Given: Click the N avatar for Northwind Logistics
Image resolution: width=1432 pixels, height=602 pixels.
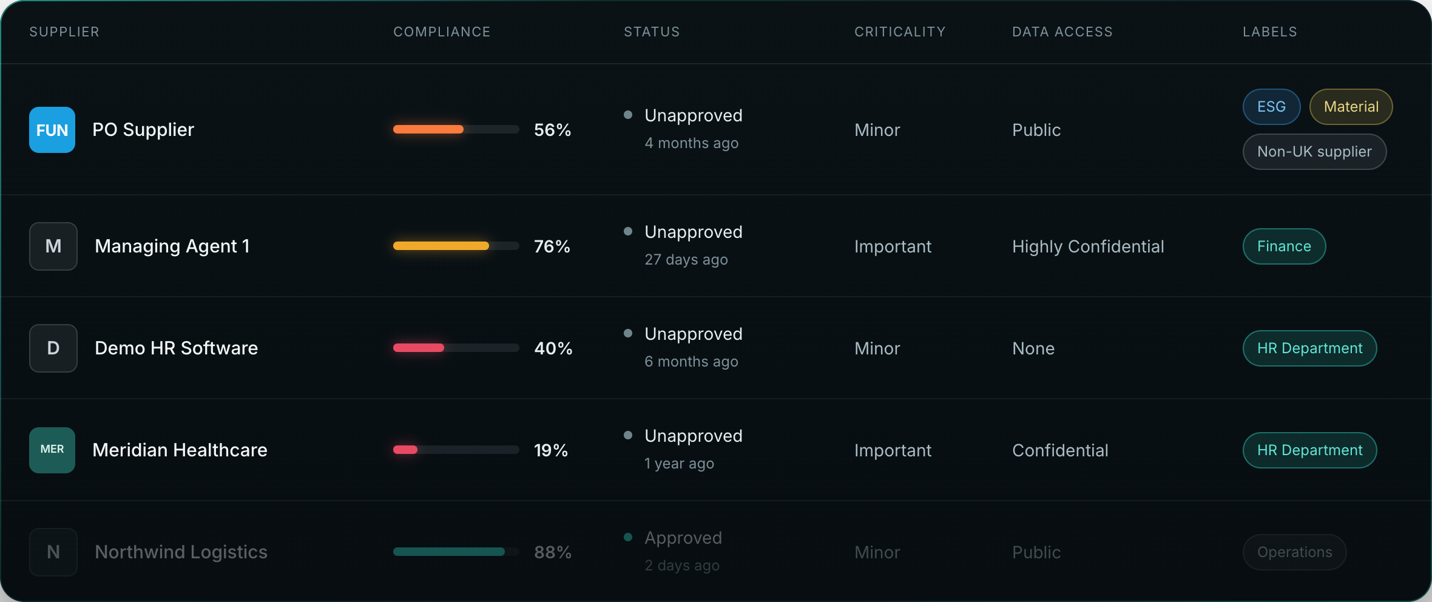Looking at the screenshot, I should pos(53,552).
